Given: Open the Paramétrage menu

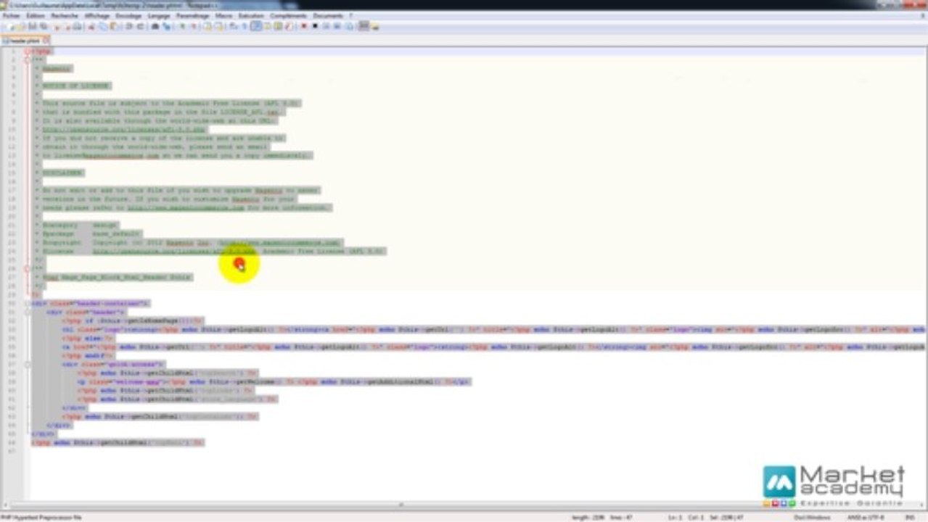Looking at the screenshot, I should coord(192,15).
